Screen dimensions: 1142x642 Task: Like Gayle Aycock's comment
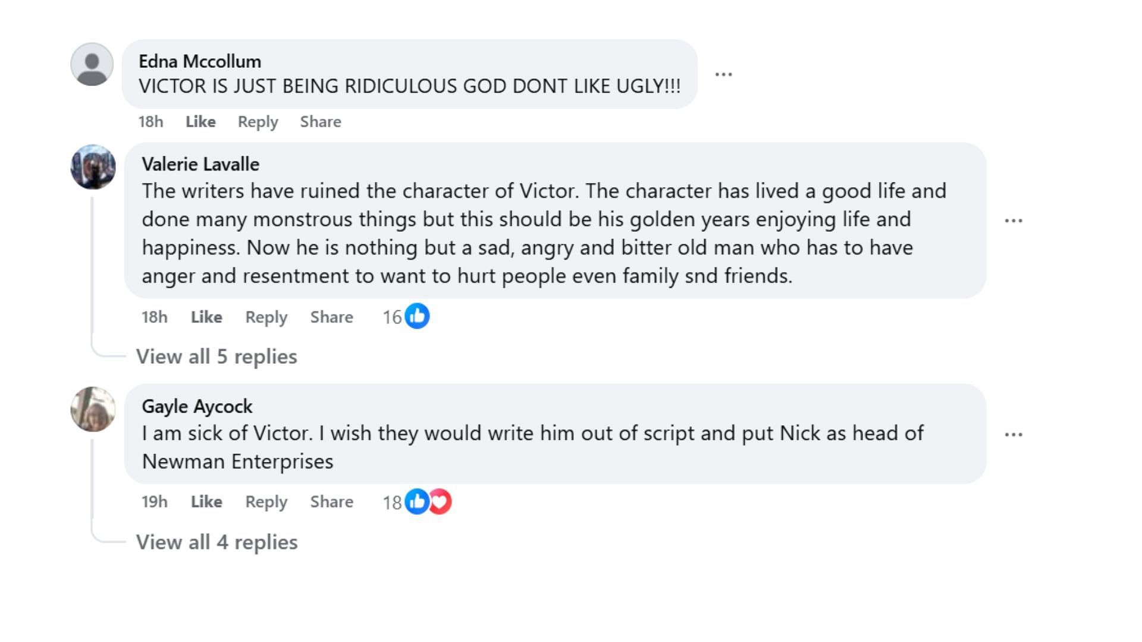[x=206, y=502]
